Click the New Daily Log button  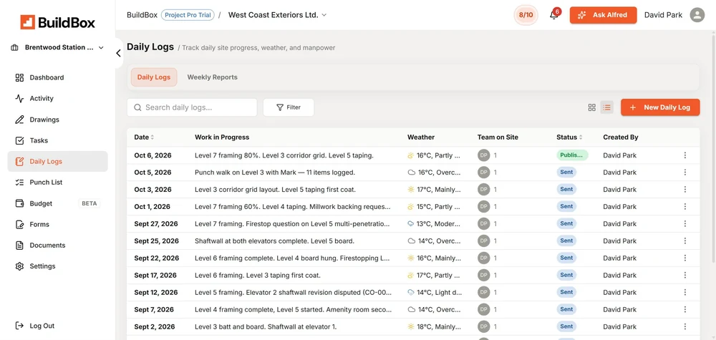(x=660, y=107)
